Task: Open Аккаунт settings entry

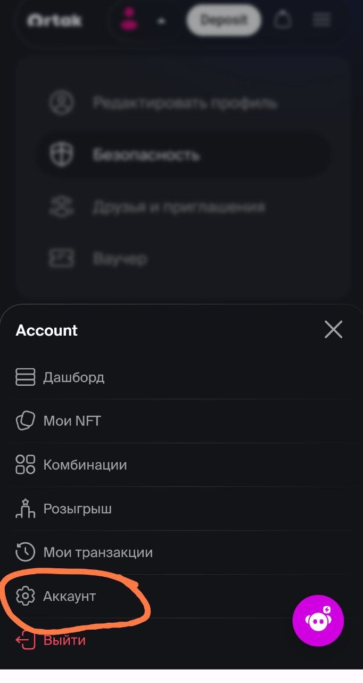Action: (x=69, y=596)
